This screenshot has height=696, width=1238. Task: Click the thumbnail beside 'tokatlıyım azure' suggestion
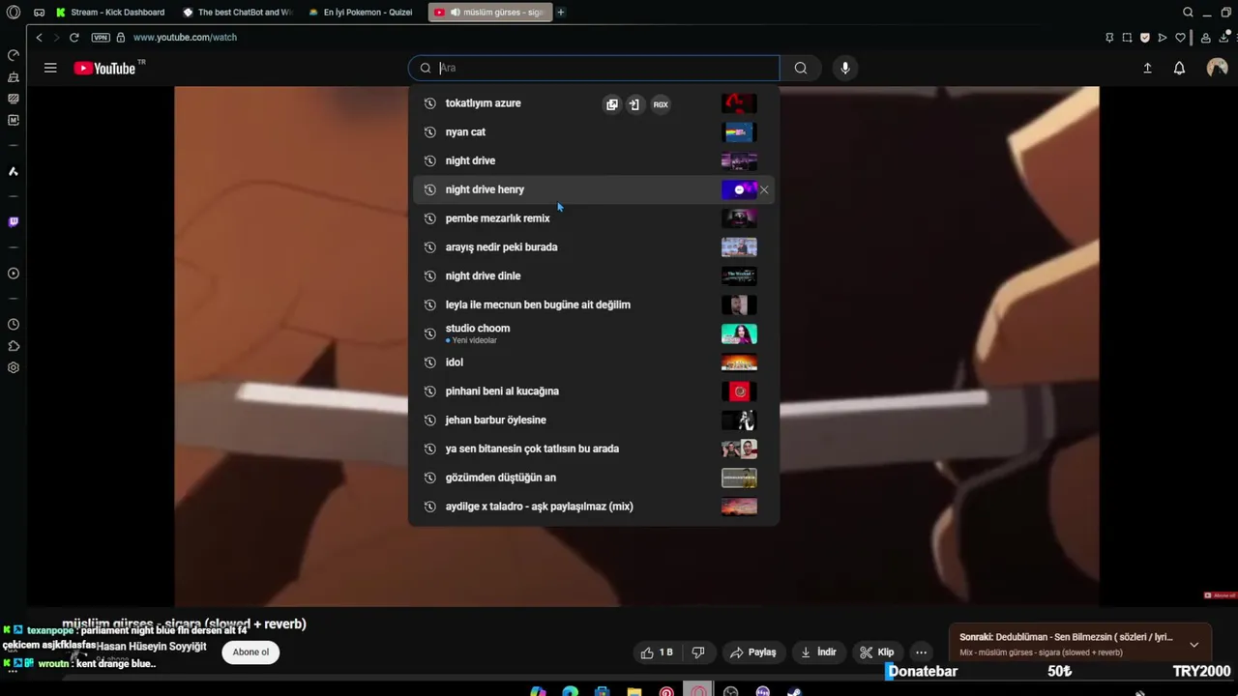point(739,103)
